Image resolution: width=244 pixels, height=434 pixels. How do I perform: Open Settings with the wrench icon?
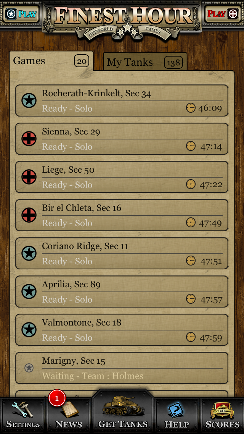click(23, 415)
